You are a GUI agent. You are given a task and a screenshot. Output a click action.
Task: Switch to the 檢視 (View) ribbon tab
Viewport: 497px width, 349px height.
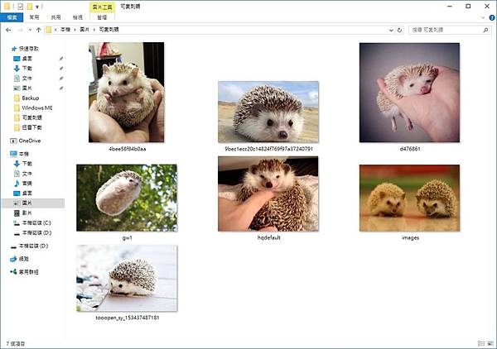(77, 17)
